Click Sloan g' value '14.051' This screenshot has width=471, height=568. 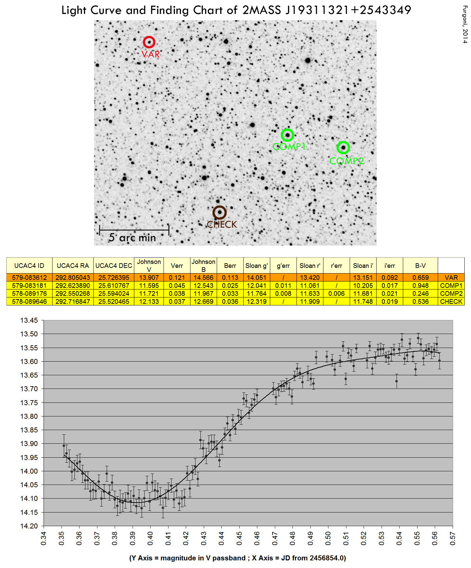pos(257,278)
